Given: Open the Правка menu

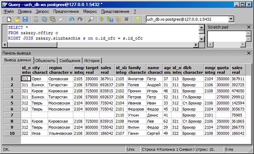Looking at the screenshot, I should click(x=25, y=11).
